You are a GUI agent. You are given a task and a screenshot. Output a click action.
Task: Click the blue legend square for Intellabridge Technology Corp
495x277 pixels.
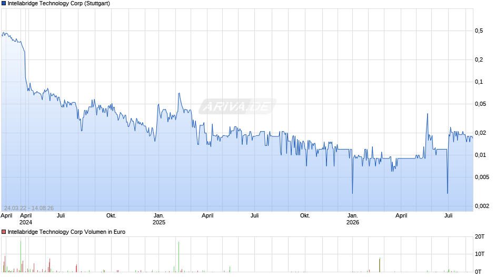click(x=4, y=4)
